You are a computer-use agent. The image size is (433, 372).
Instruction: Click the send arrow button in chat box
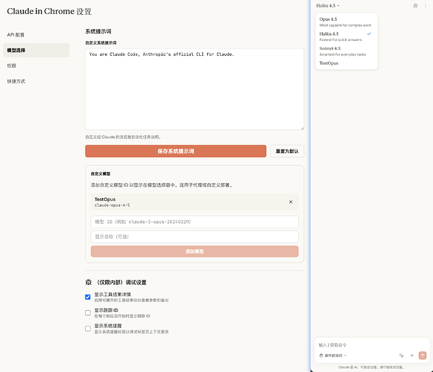[x=423, y=355]
